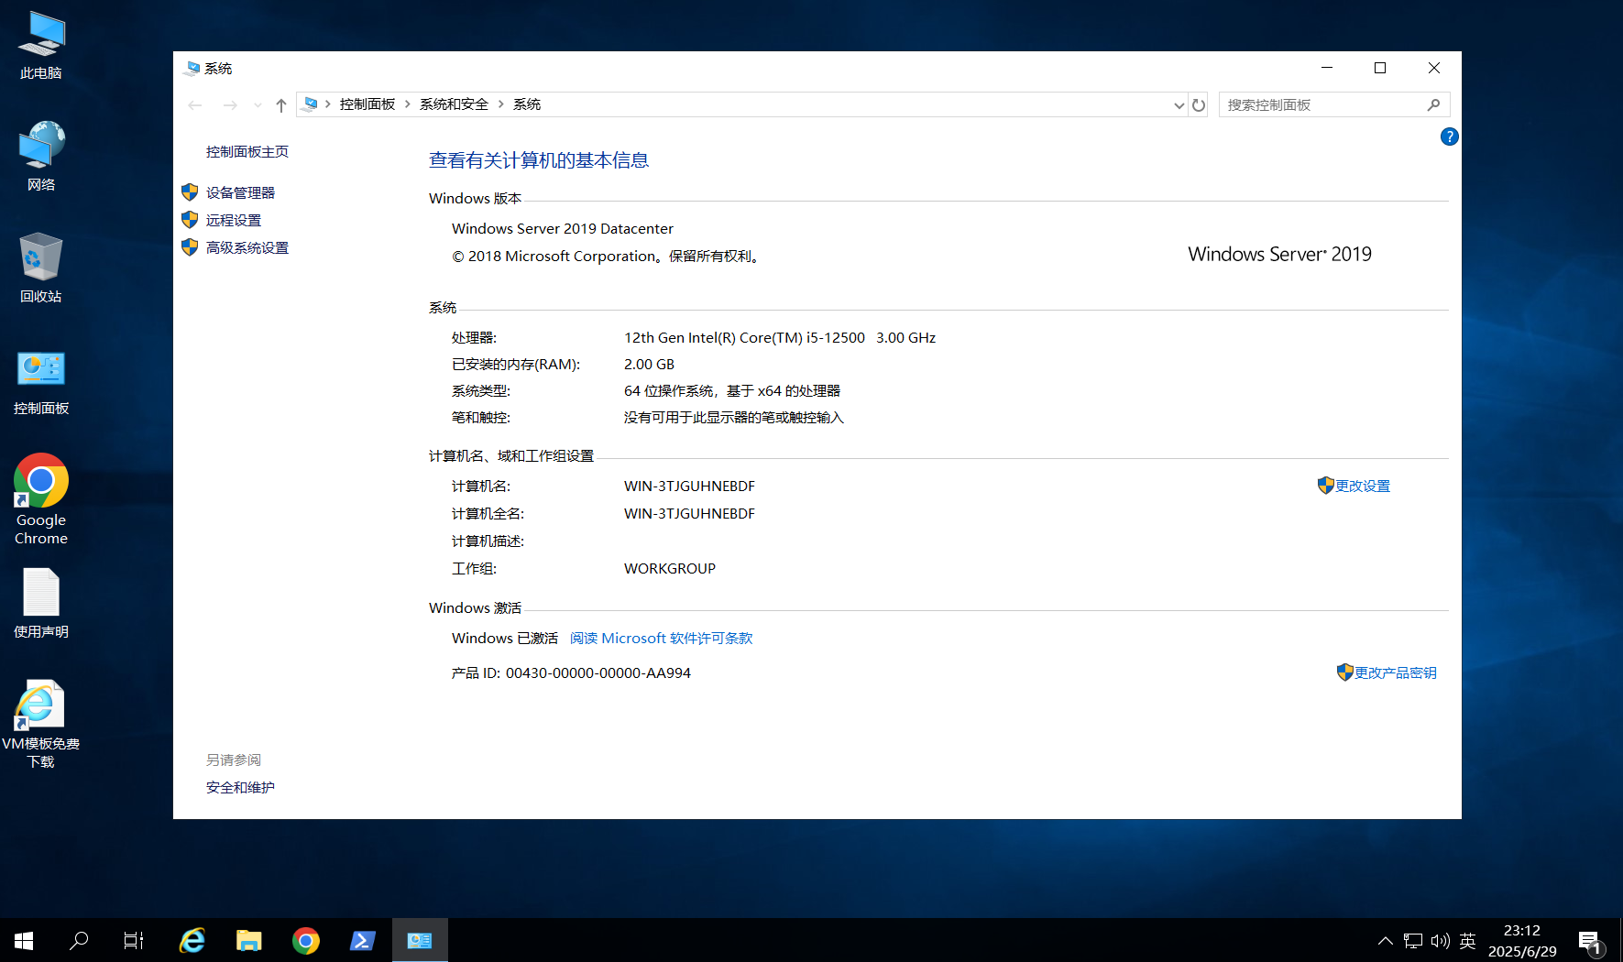
Task: Open the 回收站 recycle bin icon
Action: click(x=41, y=268)
